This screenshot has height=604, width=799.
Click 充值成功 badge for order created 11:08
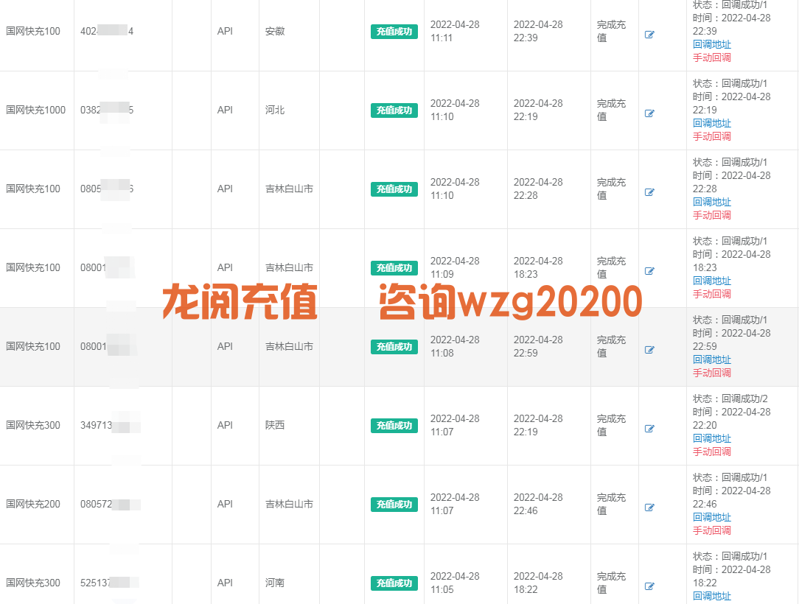(x=394, y=347)
